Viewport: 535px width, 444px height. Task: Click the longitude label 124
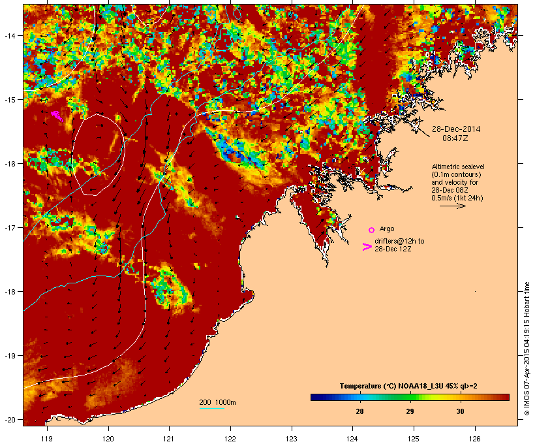(352, 439)
